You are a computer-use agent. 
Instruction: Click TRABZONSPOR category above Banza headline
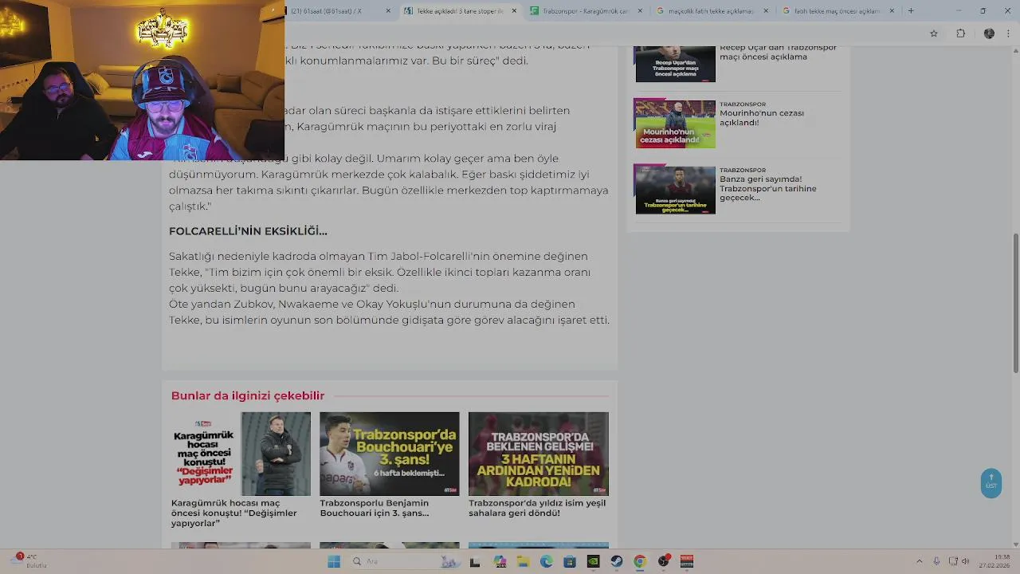(743, 170)
